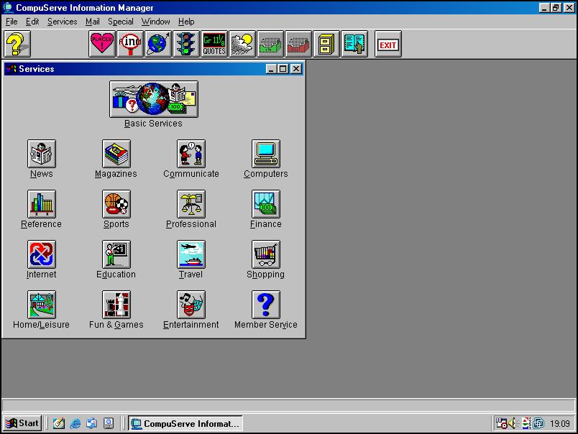Click the Windows Start button
Image resolution: width=578 pixels, height=434 pixels.
pos(22,423)
